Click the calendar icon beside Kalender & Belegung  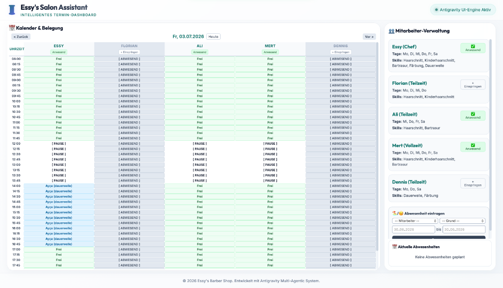pyautogui.click(x=12, y=28)
